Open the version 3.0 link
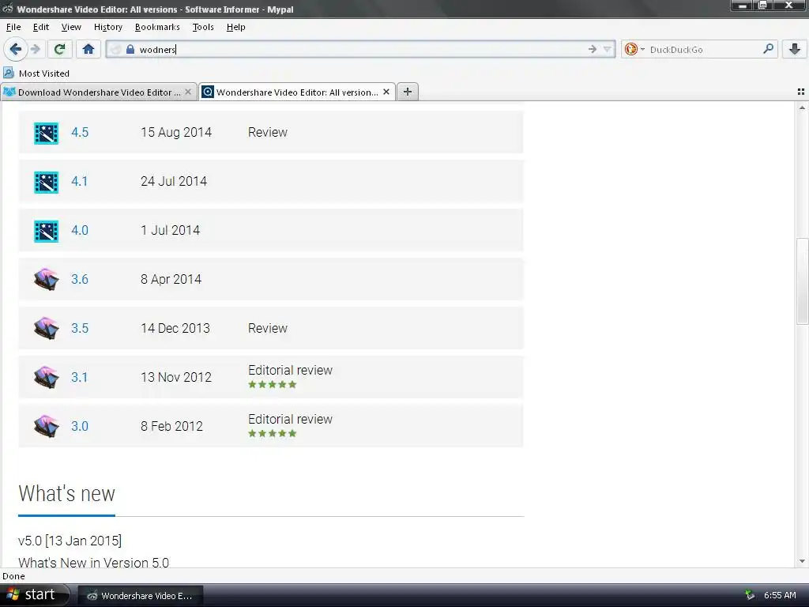 [80, 426]
